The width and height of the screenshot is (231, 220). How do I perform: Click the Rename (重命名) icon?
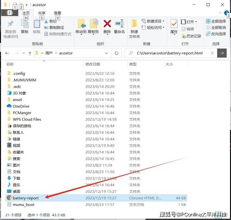(119, 23)
